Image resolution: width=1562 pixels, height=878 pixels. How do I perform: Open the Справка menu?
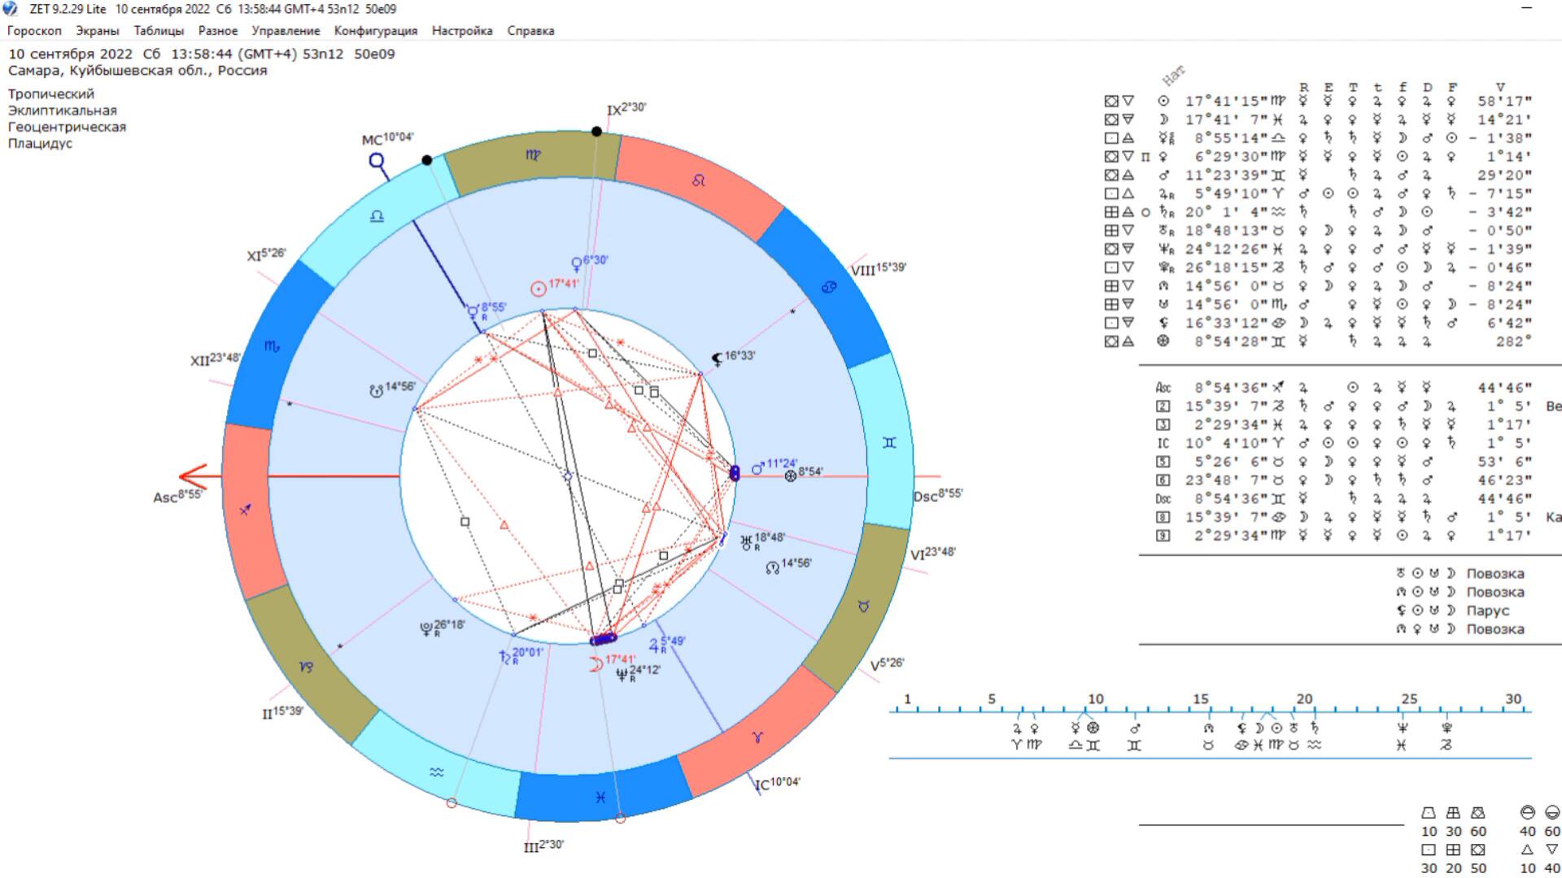(x=530, y=31)
